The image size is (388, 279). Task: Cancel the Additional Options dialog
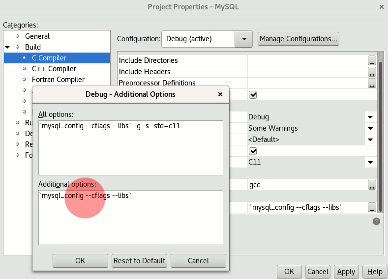198,261
